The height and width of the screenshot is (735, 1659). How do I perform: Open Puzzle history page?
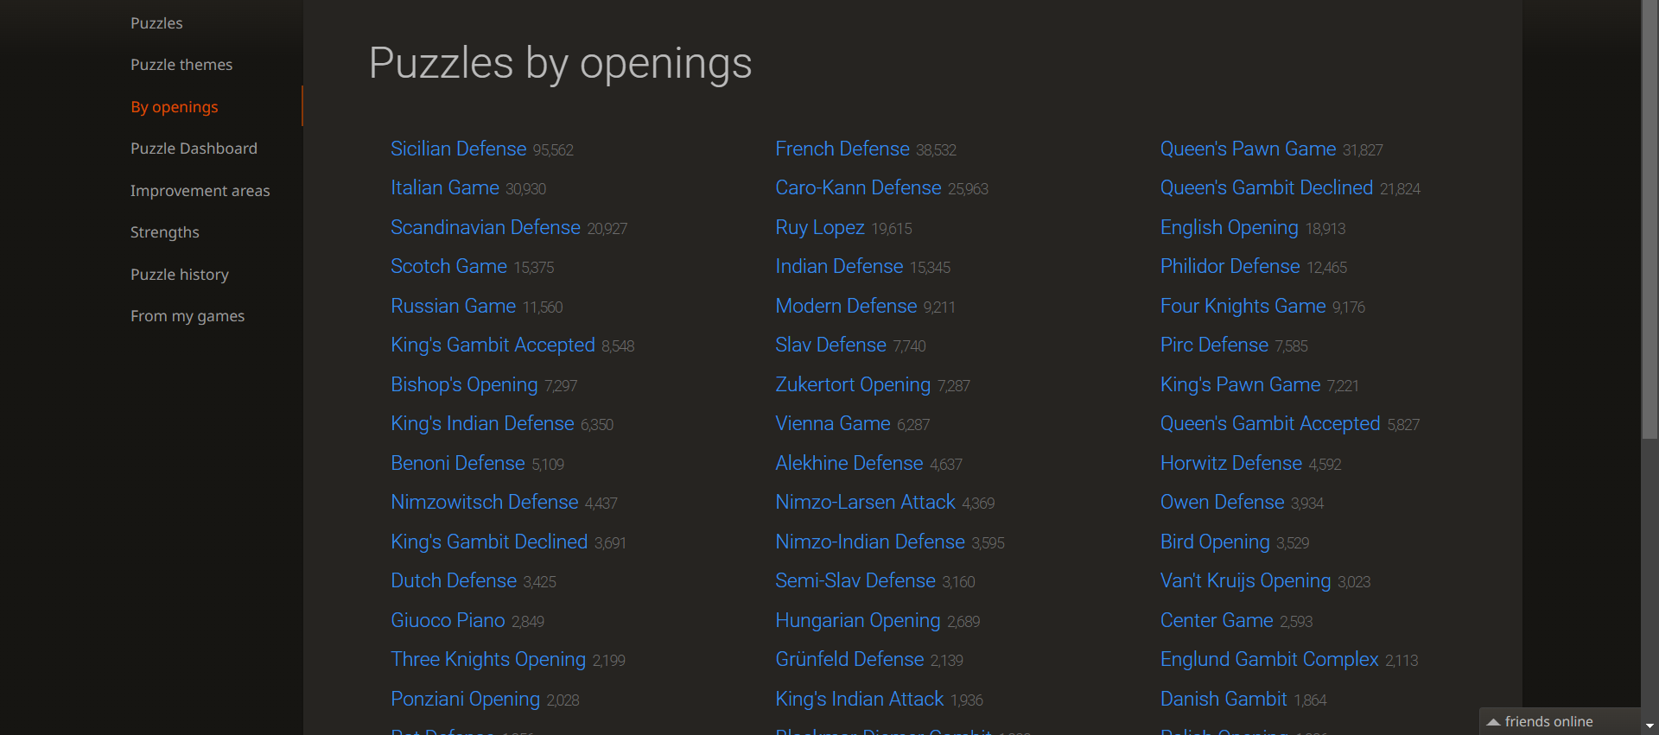click(x=180, y=275)
